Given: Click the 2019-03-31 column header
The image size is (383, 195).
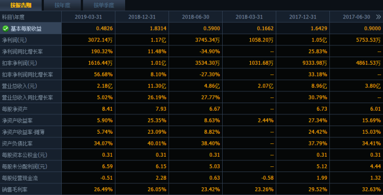Looking at the screenshot, I should coord(88,17).
